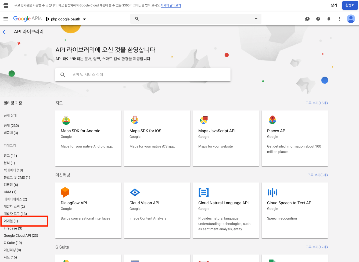This screenshot has height=262, width=359.
Task: Go back with the left arrow
Action: tap(5, 32)
